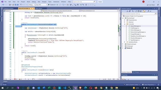Click the Solution Explorer Home icon
This screenshot has width=161, height=90.
tap(127, 11)
